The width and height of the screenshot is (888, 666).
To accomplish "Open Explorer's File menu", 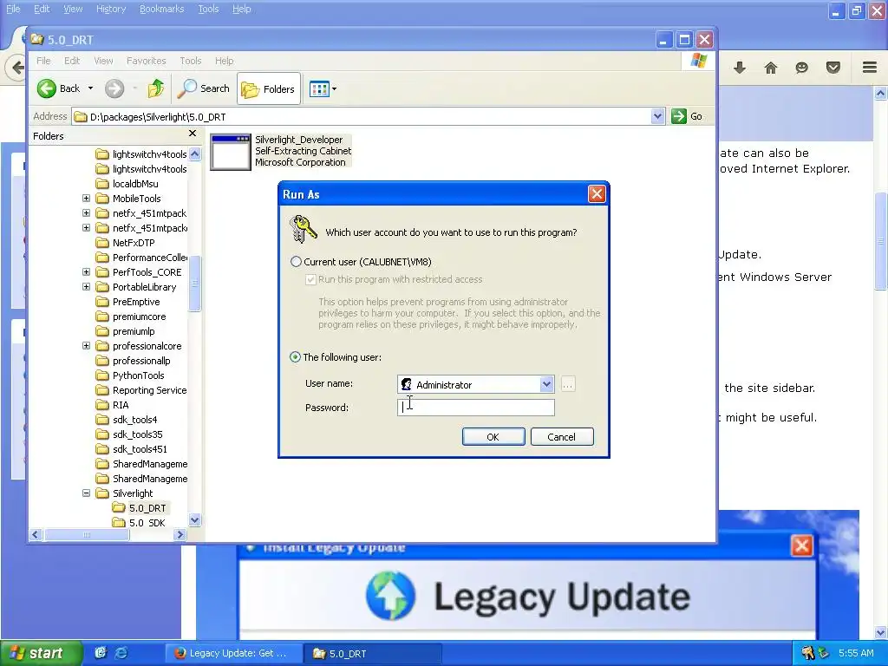I will tap(43, 61).
